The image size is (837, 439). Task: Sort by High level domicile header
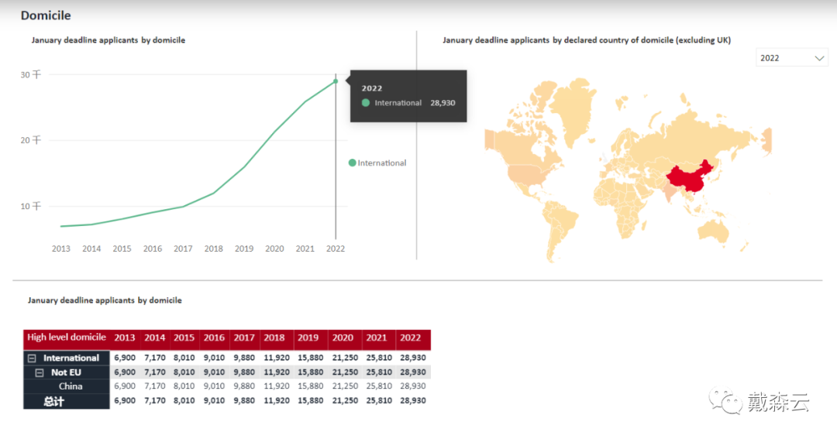[67, 338]
